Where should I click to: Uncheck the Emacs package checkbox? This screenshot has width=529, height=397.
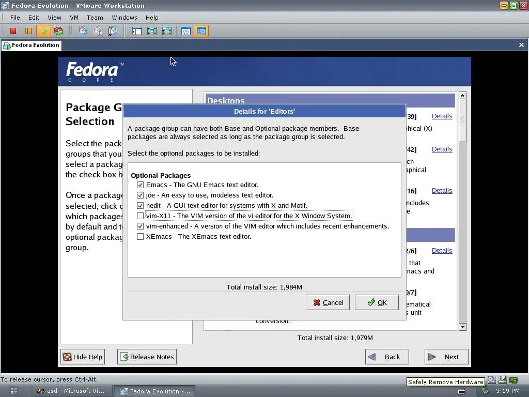140,185
